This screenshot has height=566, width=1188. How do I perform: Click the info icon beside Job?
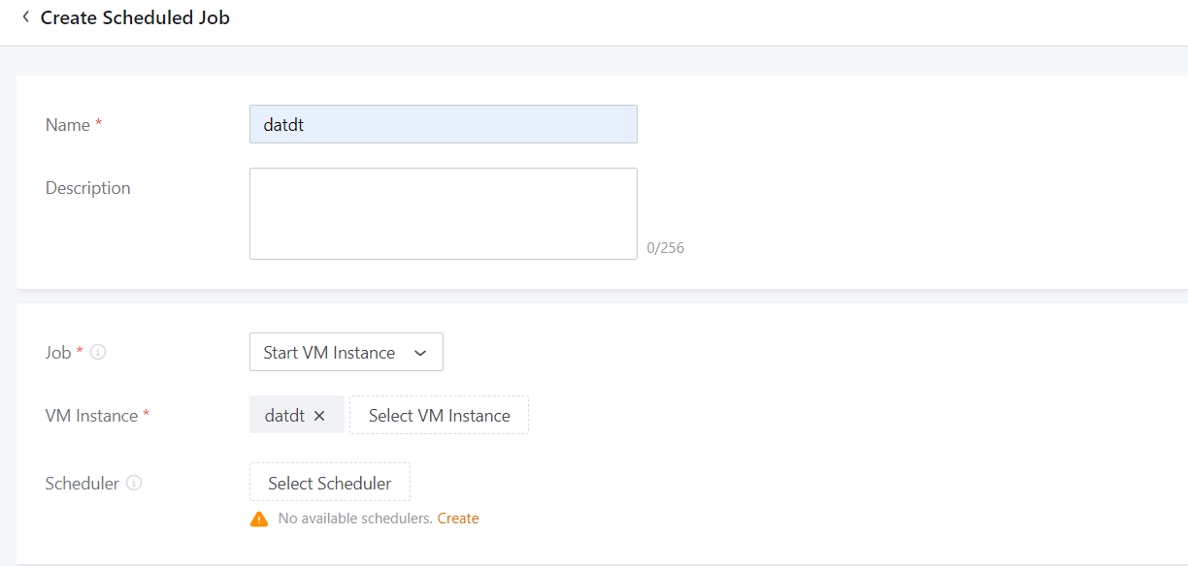pos(98,353)
